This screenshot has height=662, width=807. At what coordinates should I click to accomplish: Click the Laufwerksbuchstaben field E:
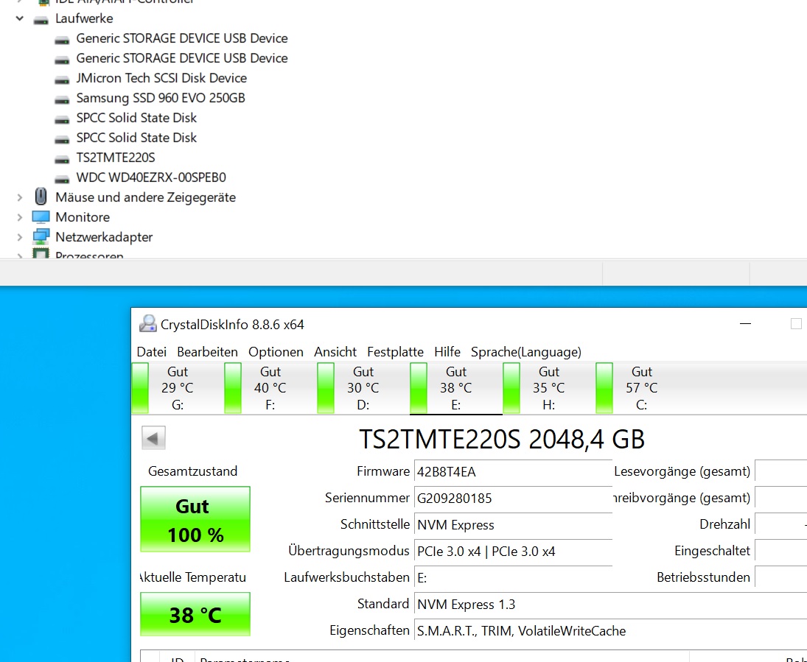(x=513, y=577)
